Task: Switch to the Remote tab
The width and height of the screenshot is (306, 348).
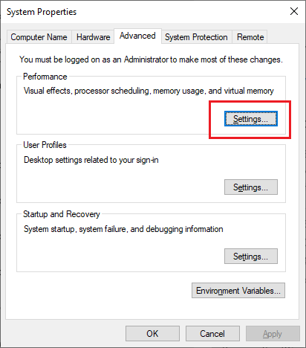Action: [x=250, y=37]
